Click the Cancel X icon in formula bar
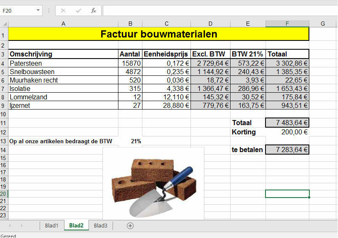338x238 pixels. [63, 11]
